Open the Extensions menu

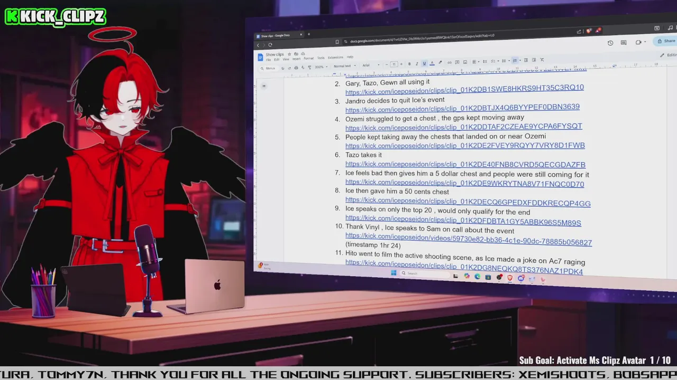tap(335, 58)
